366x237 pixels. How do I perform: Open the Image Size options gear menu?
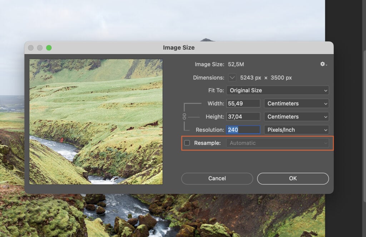(x=323, y=64)
